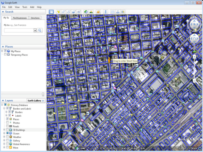Click the Primary Database layers icon
This screenshot has height=152, width=203.
8,105
